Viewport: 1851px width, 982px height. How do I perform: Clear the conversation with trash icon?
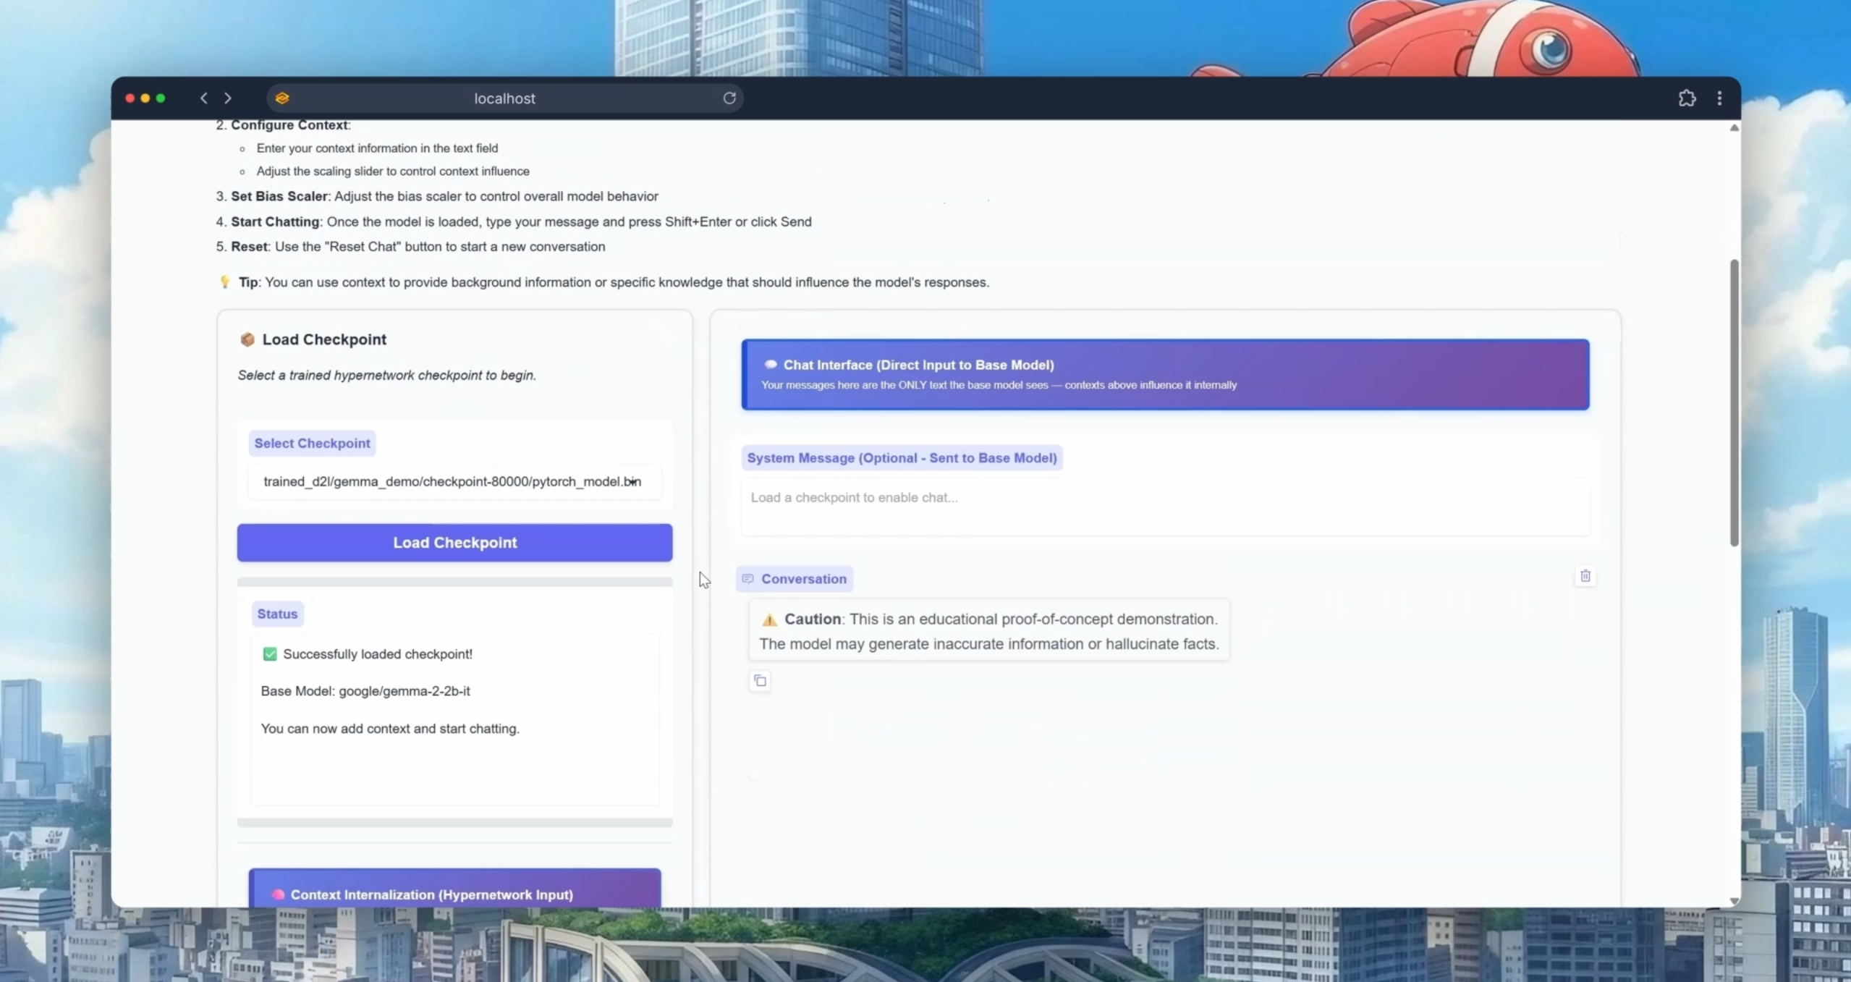[1585, 576]
